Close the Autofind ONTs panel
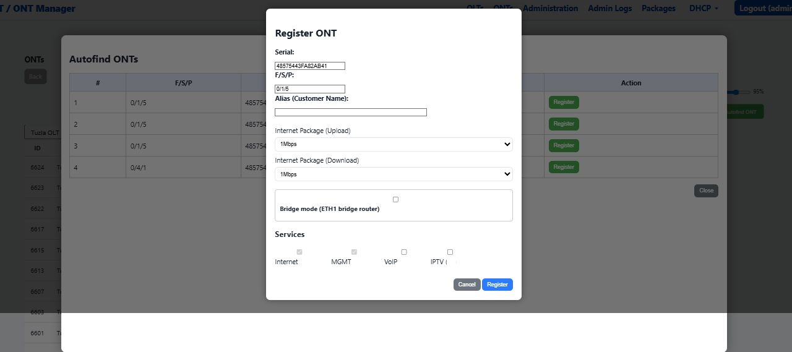The height and width of the screenshot is (352, 792). point(706,191)
